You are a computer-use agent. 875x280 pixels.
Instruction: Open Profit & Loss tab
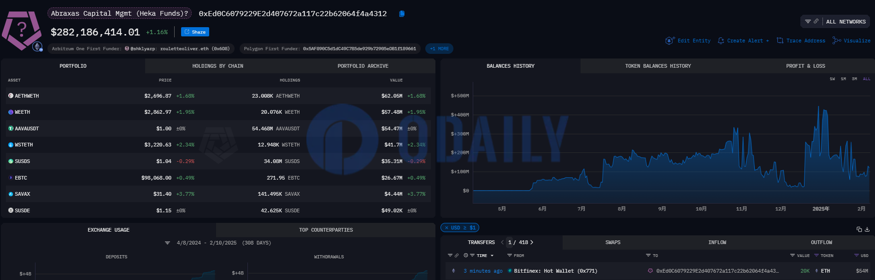[805, 66]
